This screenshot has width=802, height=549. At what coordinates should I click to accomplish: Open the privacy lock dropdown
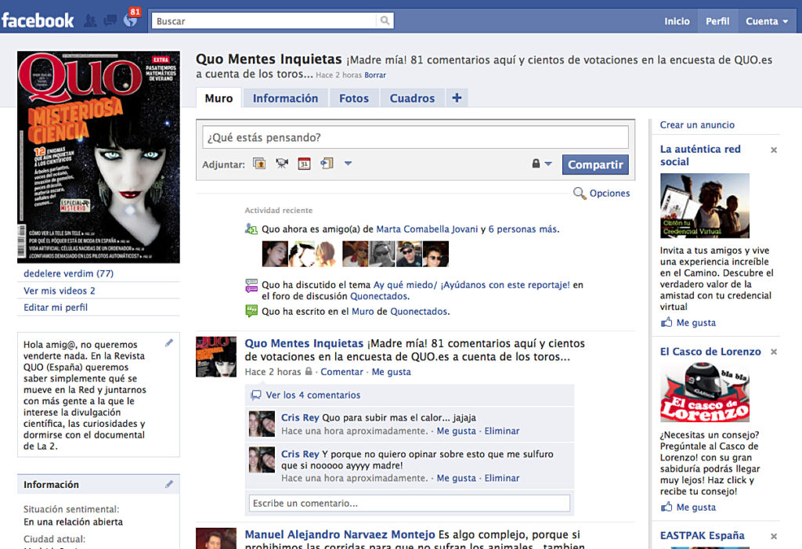tap(541, 164)
